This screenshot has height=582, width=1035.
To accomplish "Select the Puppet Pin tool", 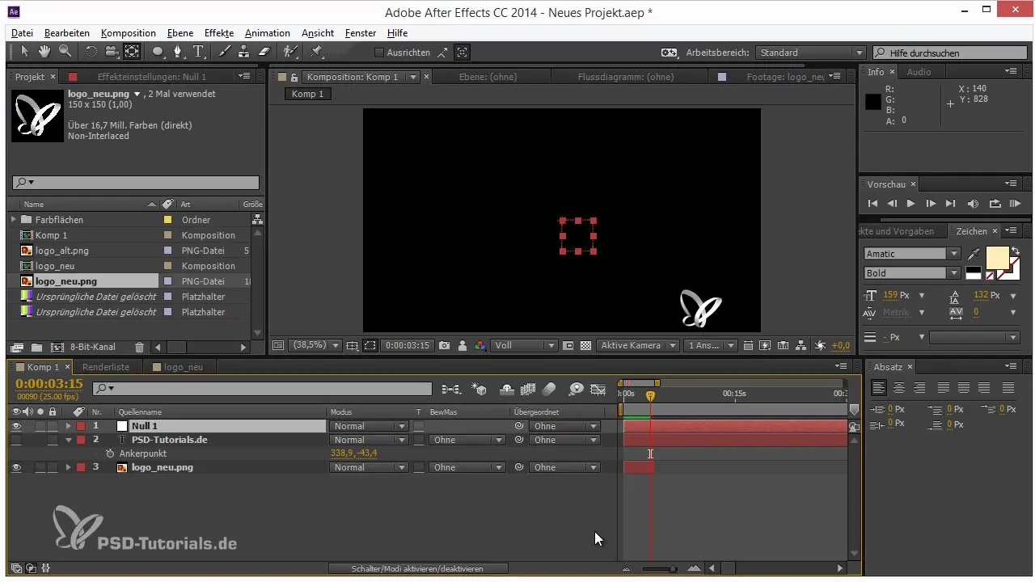I will click(316, 52).
